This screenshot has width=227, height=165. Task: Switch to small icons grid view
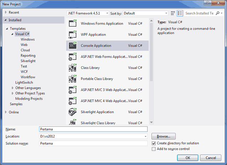pos(173,13)
